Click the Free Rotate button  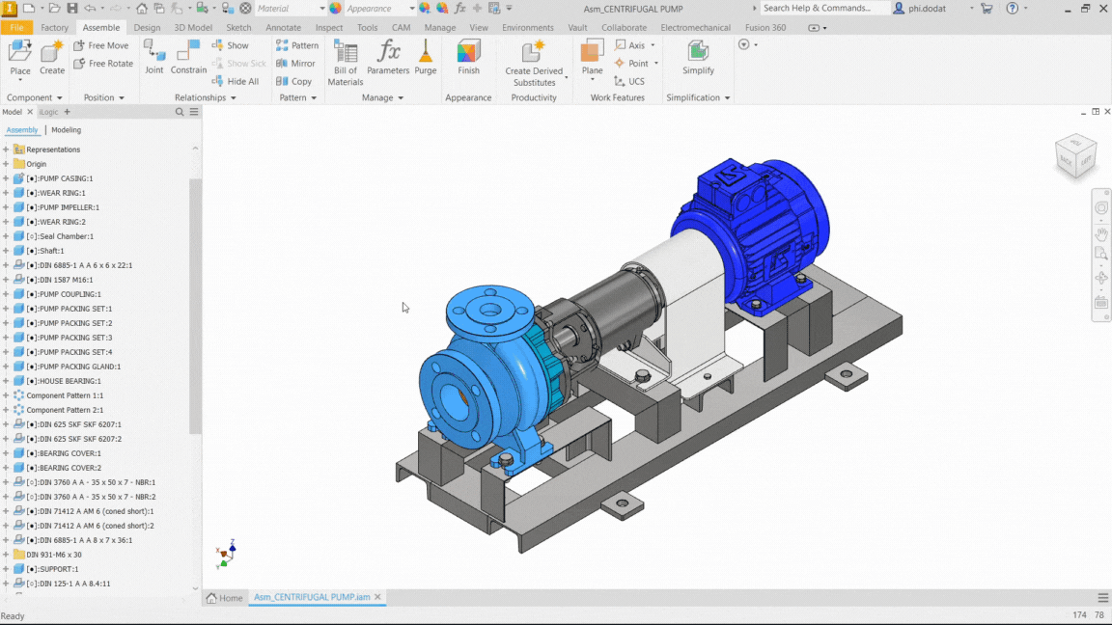(103, 64)
